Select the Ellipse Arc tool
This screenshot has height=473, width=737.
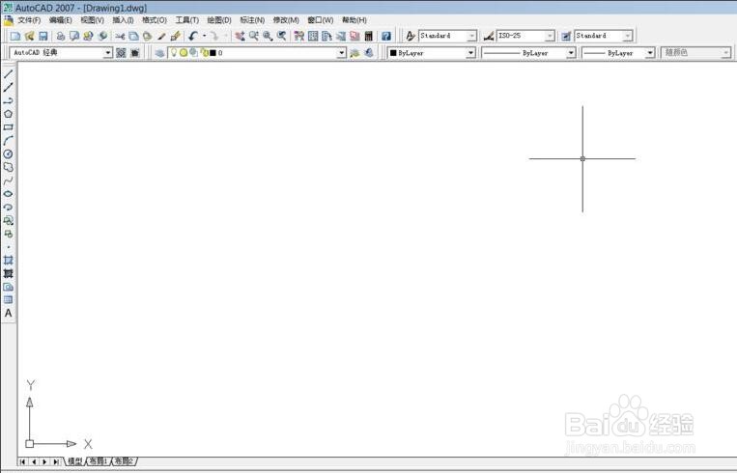[x=8, y=208]
